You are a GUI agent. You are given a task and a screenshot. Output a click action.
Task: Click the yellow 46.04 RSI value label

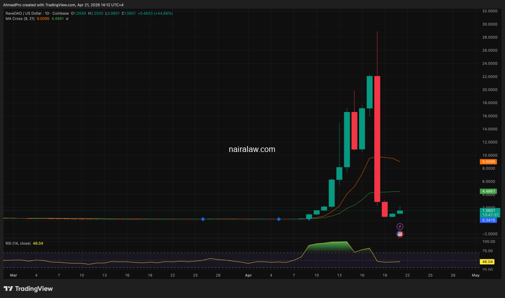[488, 261]
